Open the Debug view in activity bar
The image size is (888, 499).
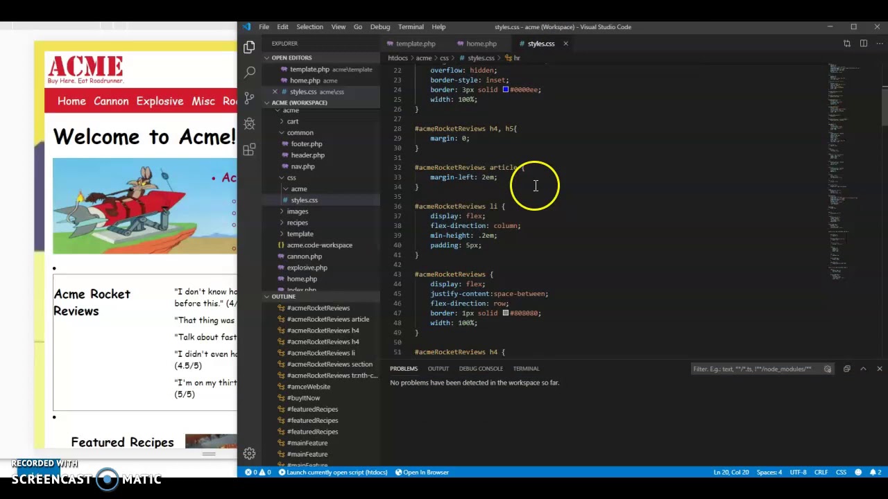click(x=249, y=123)
